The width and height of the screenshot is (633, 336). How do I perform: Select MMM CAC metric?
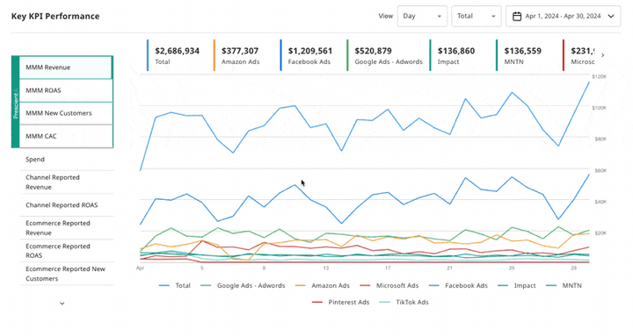[66, 136]
